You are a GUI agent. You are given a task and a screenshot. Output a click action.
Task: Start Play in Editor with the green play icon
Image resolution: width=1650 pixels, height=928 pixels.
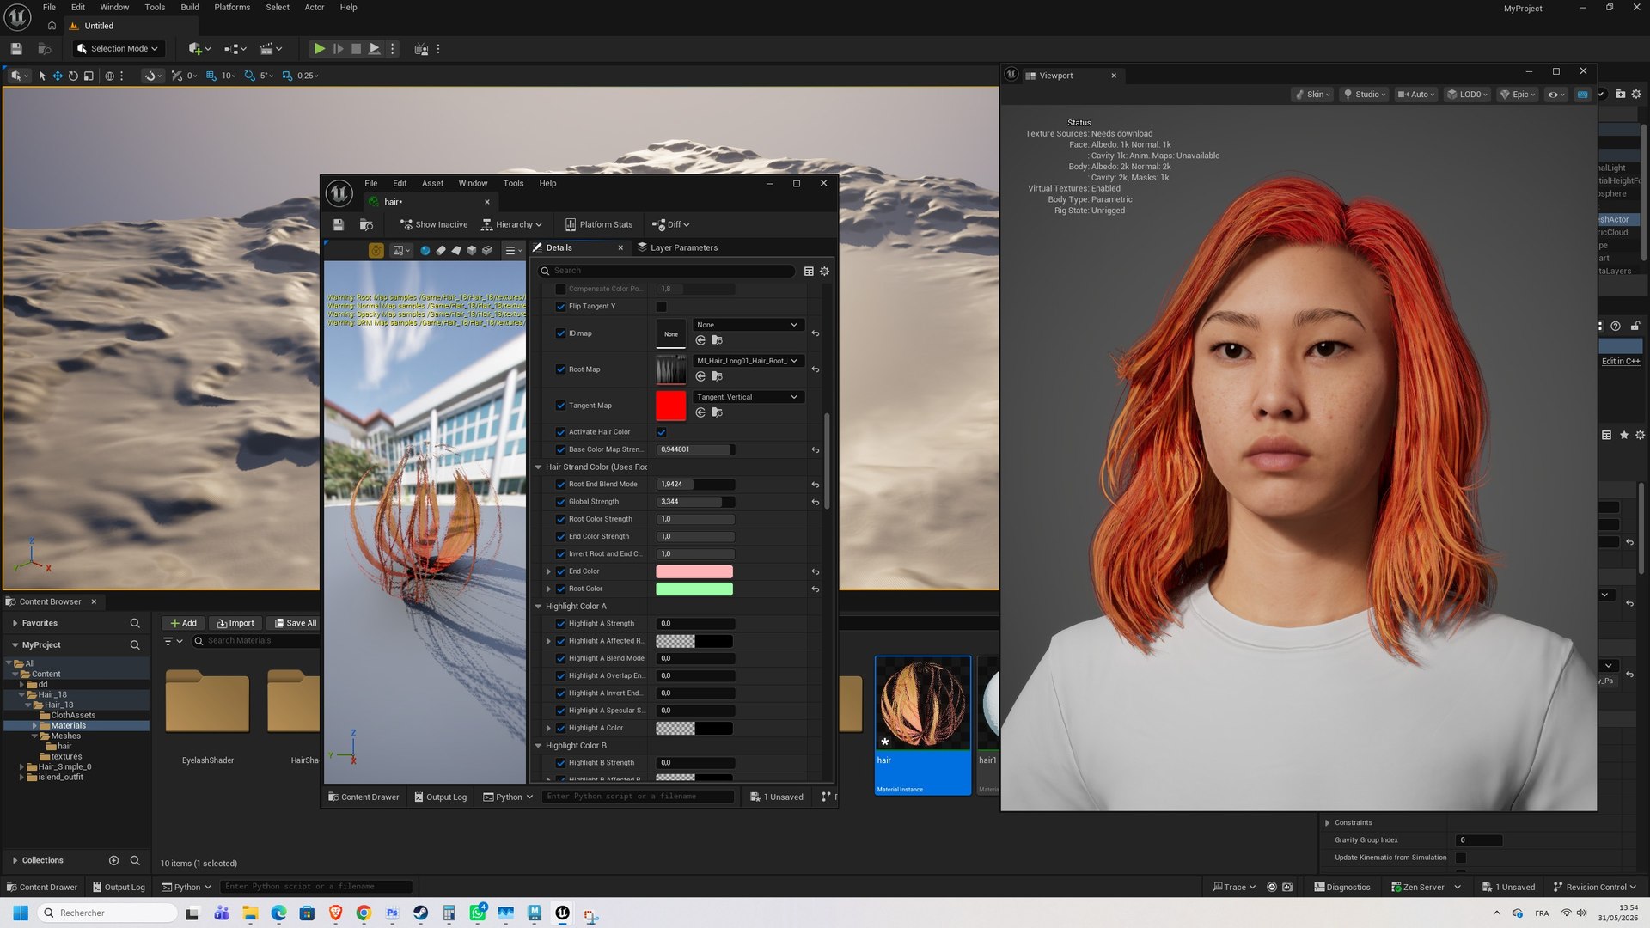pyautogui.click(x=319, y=49)
